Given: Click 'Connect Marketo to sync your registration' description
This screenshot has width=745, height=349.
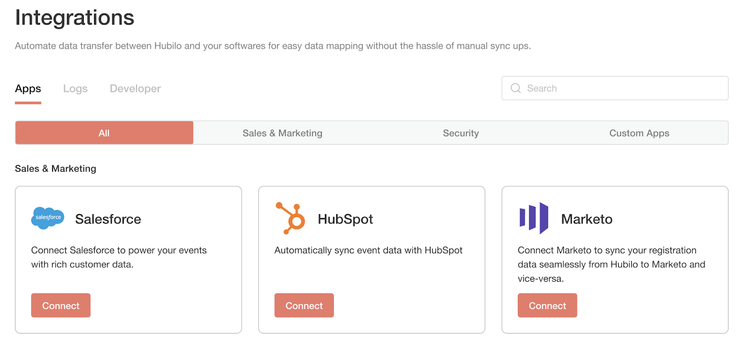Looking at the screenshot, I should click(x=611, y=264).
